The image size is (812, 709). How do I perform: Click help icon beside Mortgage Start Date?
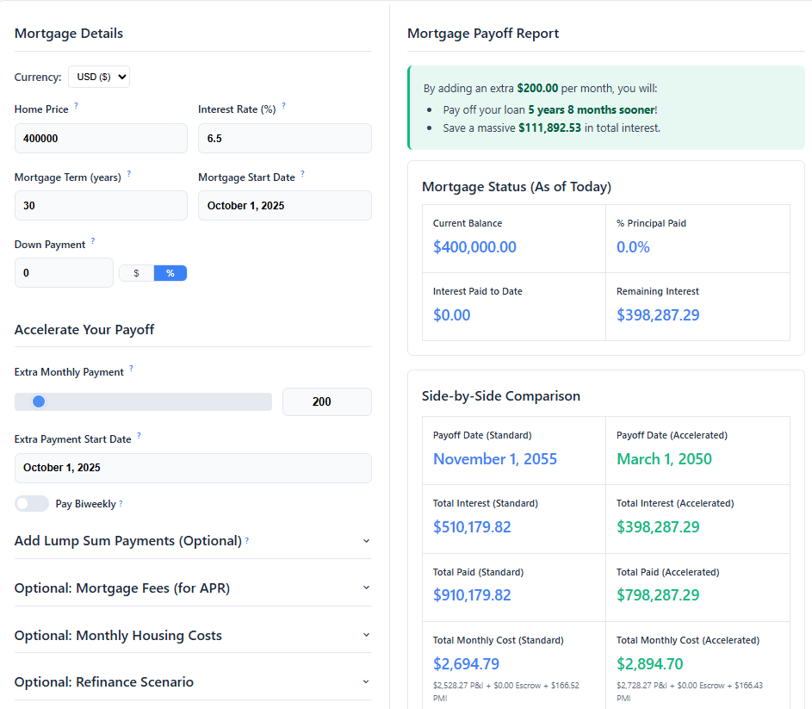302,174
